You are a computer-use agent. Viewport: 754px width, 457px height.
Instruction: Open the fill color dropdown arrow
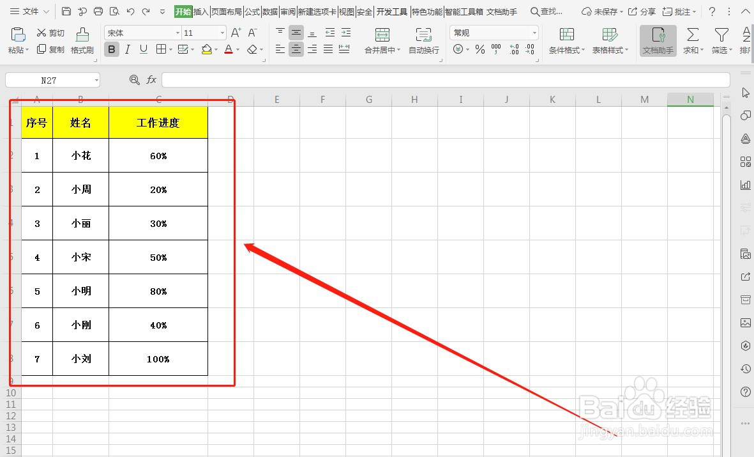click(x=216, y=50)
